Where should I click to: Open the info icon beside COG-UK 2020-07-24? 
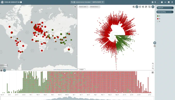point(21,2)
